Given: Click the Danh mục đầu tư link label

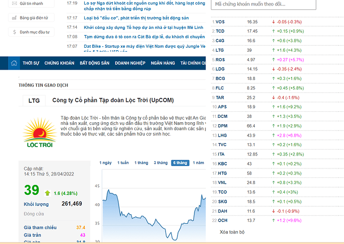Looking at the screenshot, I should pos(35,32).
